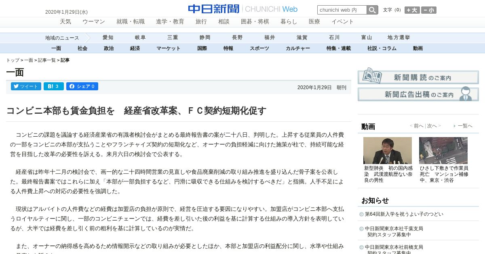The height and width of the screenshot is (254, 485).
Task: Open ウーマン section
Action: [x=94, y=22]
